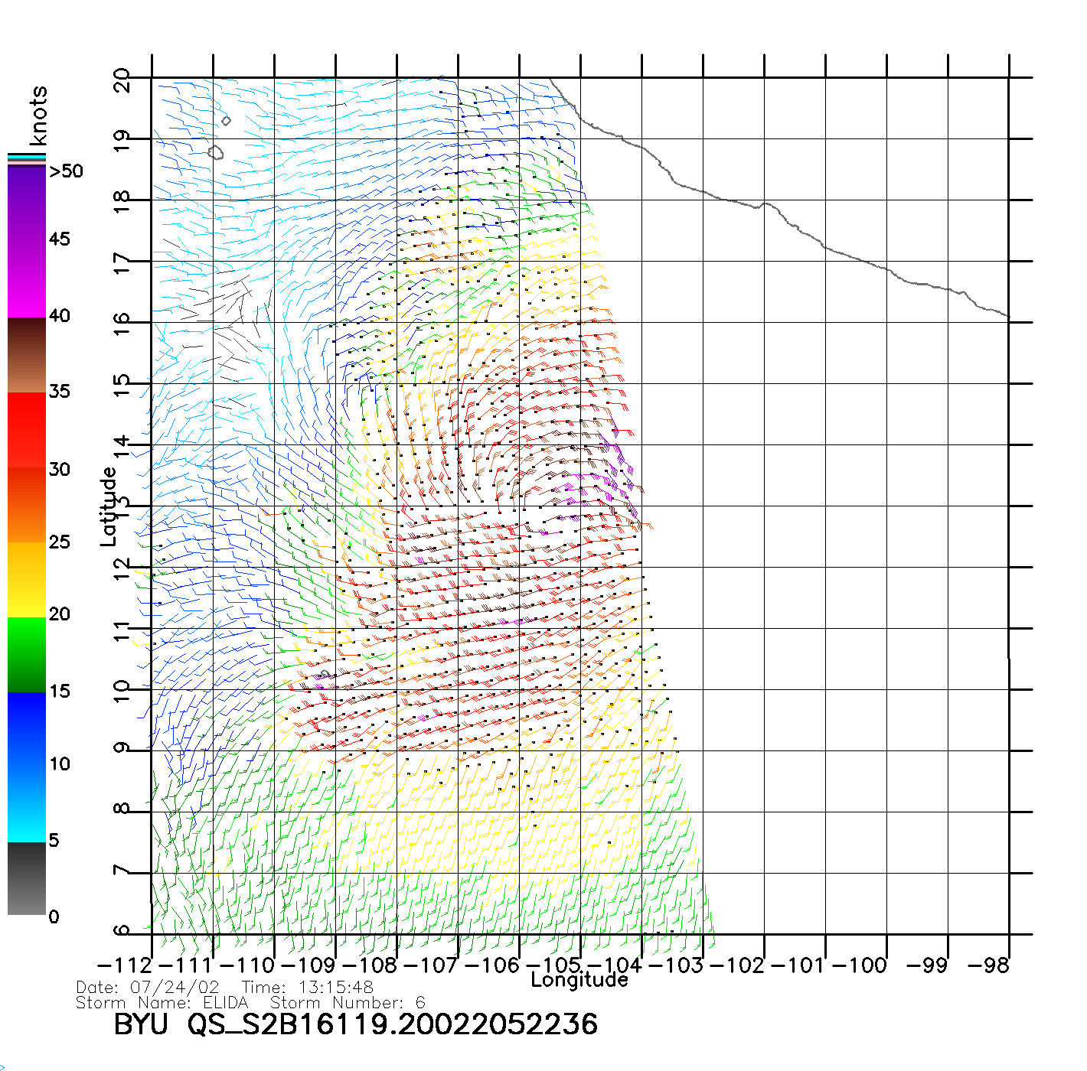Click the Storm Name ELIDA label
The width and height of the screenshot is (1087, 1071).
pos(162,1003)
